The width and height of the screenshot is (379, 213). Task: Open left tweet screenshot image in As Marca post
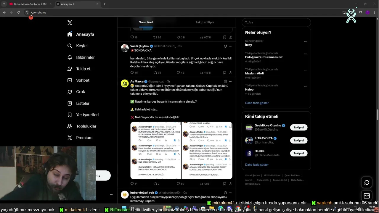click(x=156, y=151)
